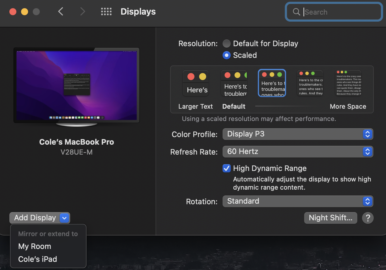
Task: Select the Larger Text resolution thumbnail
Action: click(x=196, y=84)
